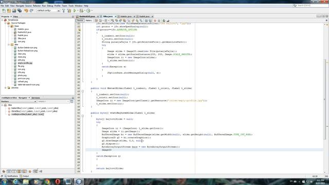
Task: Click the editor Find Selection magnifier icon
Action: 113,21
